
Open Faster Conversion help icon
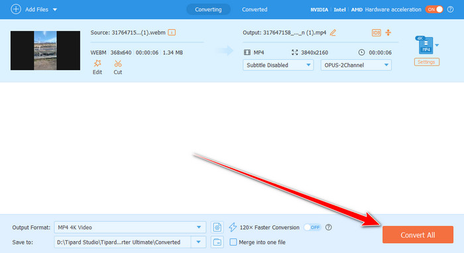point(329,227)
